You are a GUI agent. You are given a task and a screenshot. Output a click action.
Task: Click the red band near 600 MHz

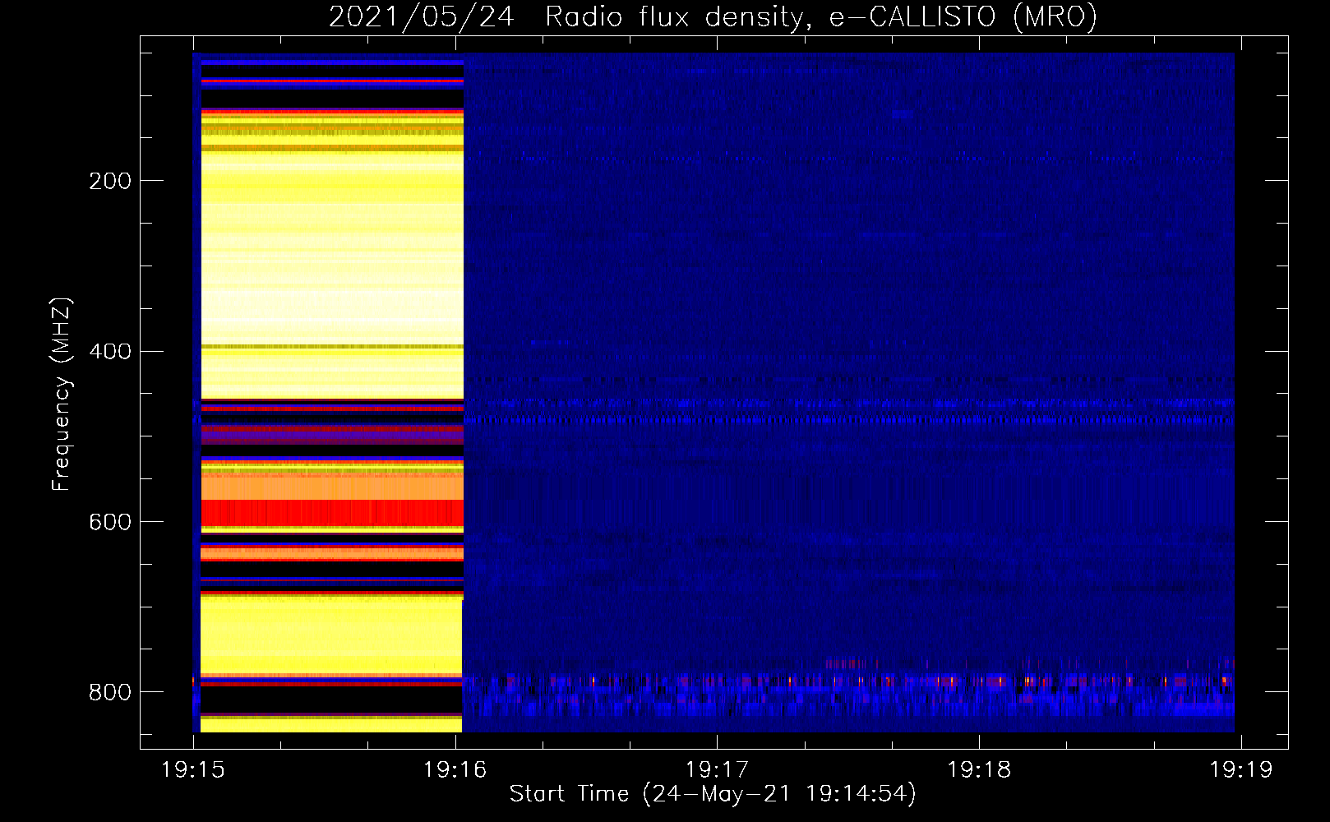(332, 513)
